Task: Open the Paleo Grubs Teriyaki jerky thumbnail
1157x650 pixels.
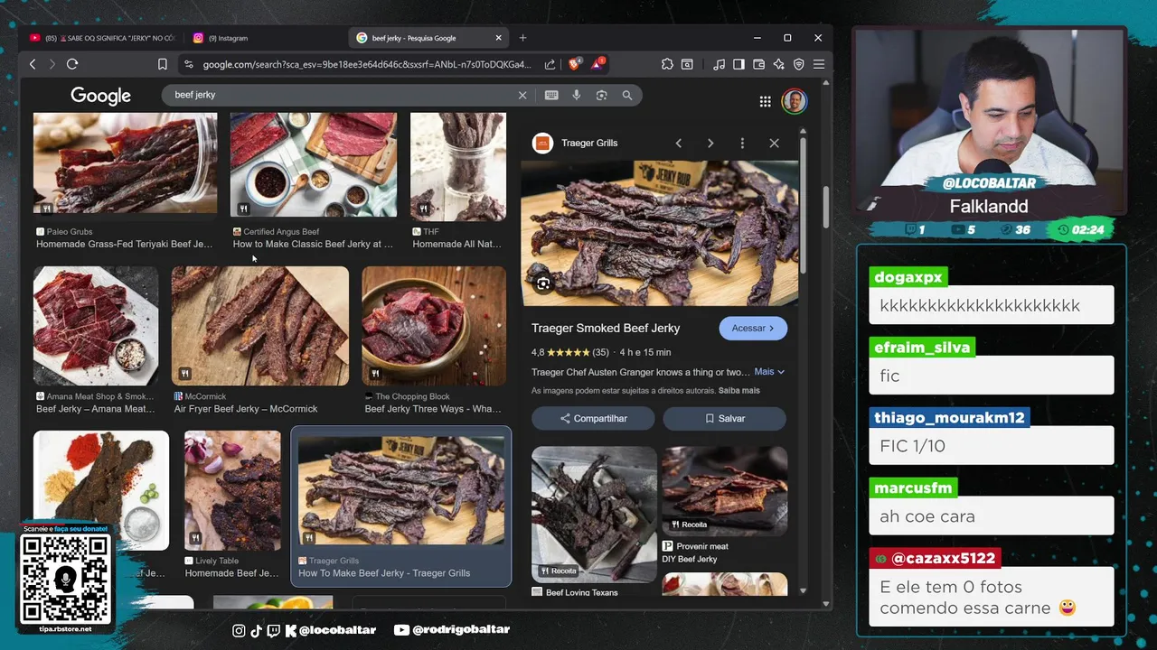Action: [x=125, y=163]
